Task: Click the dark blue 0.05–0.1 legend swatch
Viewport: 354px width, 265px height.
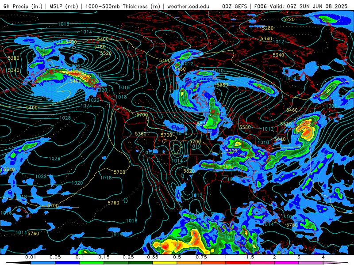Action: pos(67,263)
